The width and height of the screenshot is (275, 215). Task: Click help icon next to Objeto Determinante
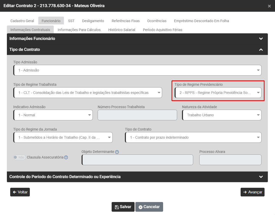point(117,152)
